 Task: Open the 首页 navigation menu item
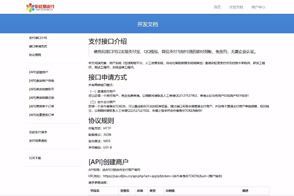tap(218, 7)
